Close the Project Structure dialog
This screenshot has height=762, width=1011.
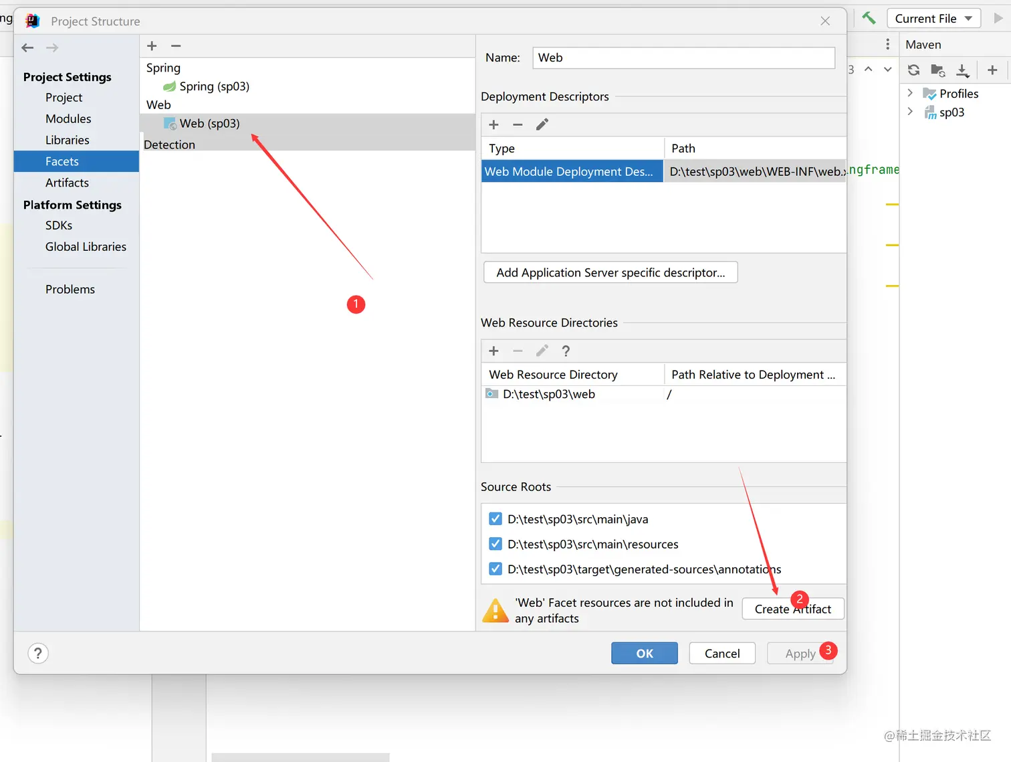(825, 21)
